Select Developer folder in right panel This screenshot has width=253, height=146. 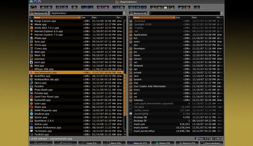click(x=176, y=48)
